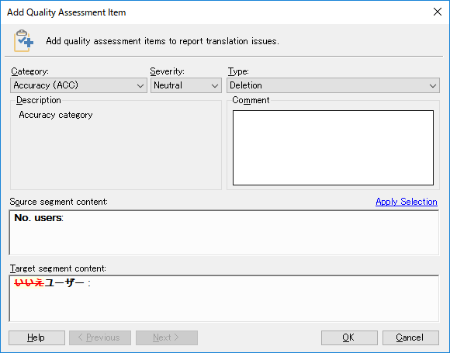
Task: Click in the Target segment content box
Action: click(x=224, y=299)
